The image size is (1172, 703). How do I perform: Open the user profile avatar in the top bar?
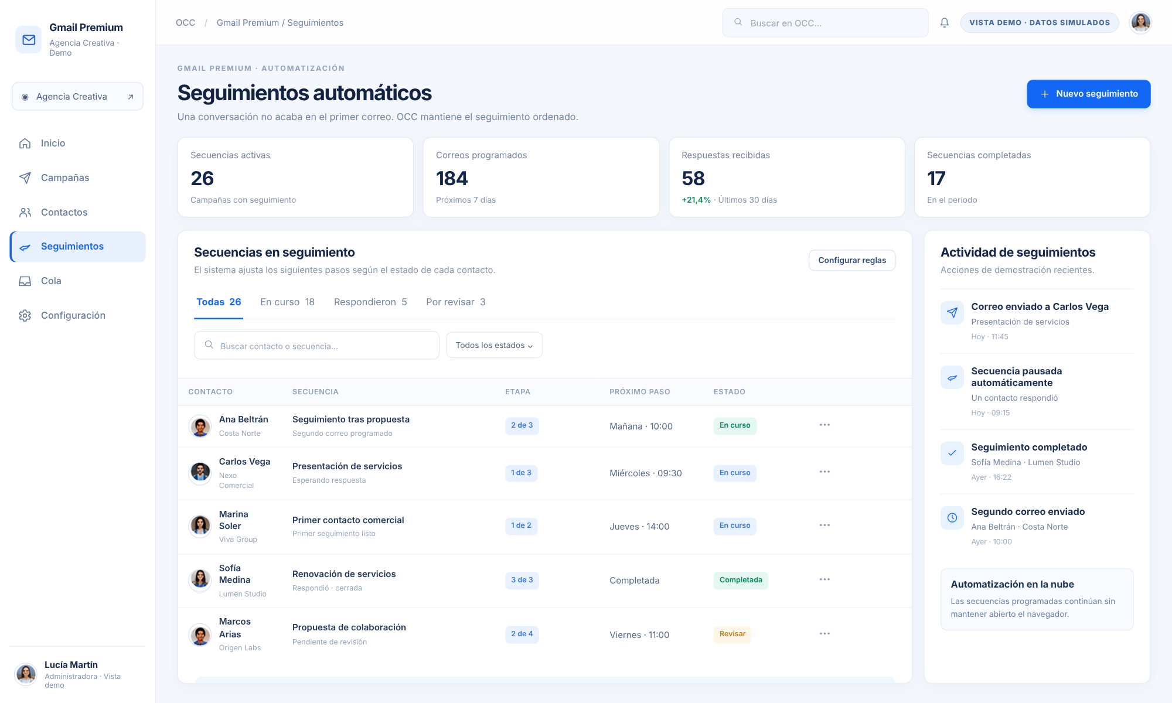pyautogui.click(x=1140, y=23)
